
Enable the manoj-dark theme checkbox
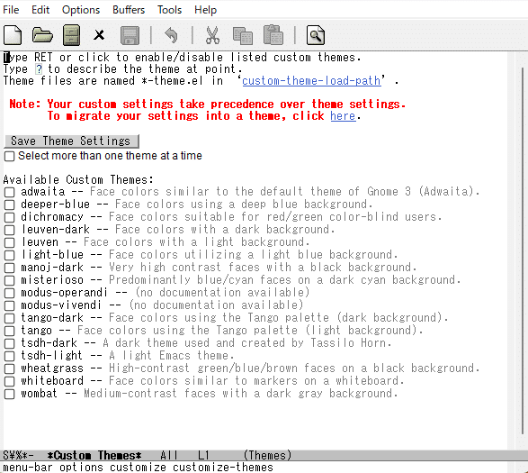pyautogui.click(x=9, y=268)
